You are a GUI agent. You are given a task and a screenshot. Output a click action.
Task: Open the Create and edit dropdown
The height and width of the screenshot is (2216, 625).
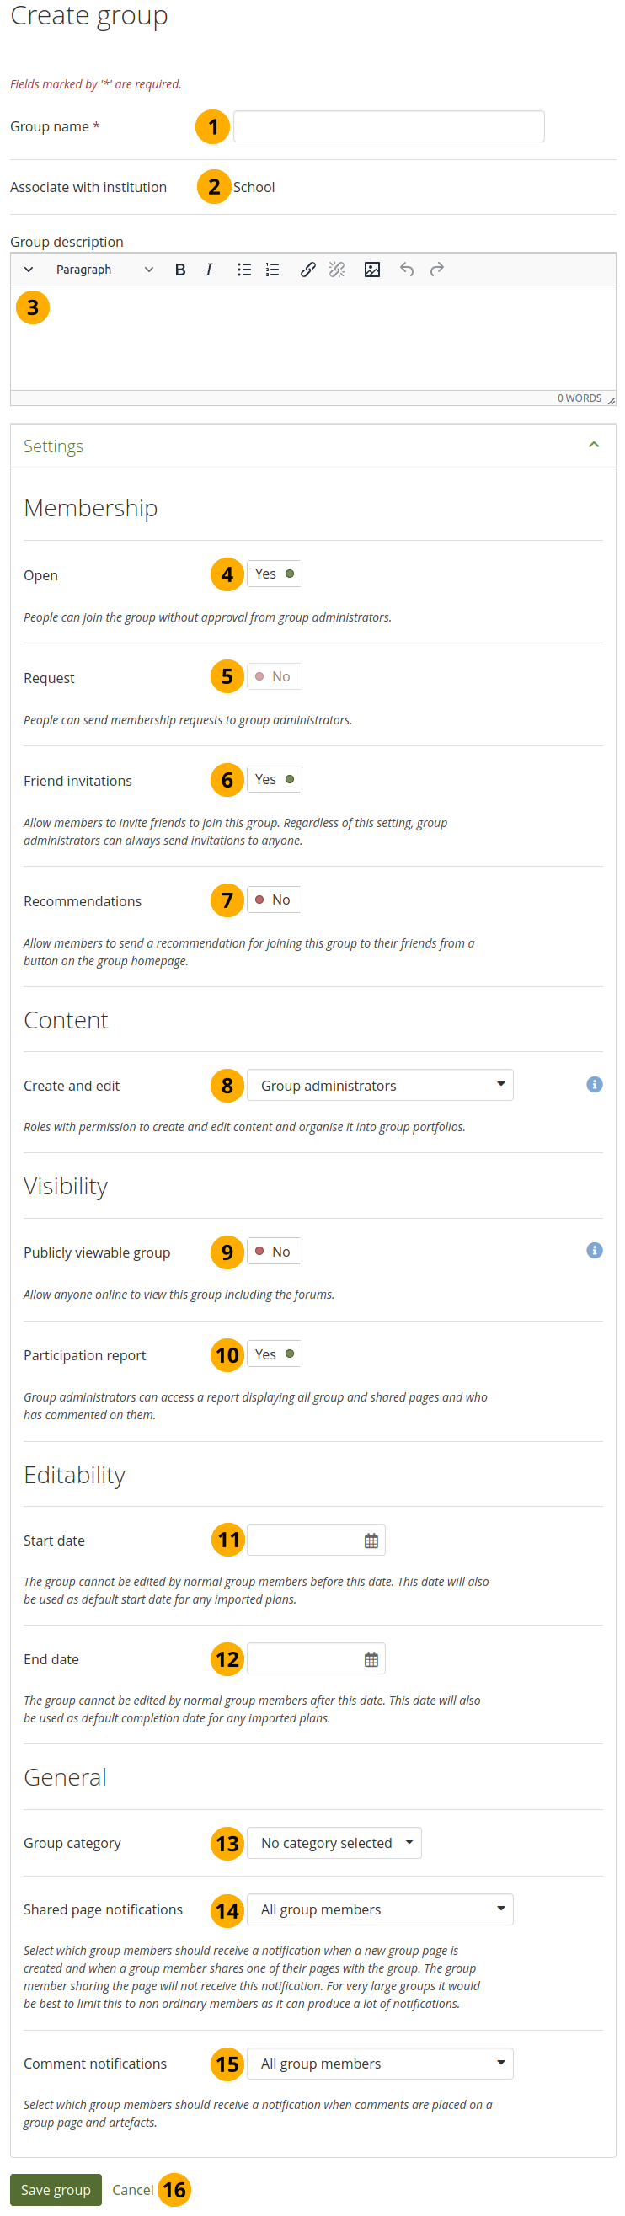380,1086
